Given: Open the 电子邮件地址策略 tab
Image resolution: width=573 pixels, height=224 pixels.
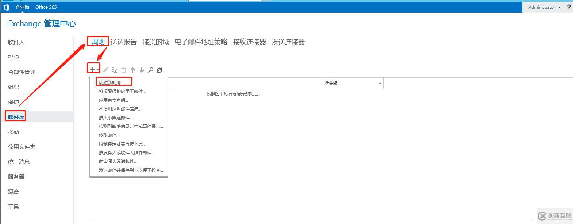Looking at the screenshot, I should [x=201, y=42].
